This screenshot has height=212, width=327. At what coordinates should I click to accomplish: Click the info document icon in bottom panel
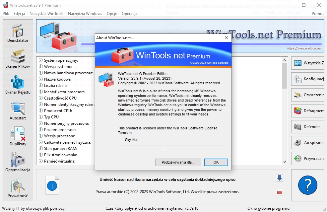[x=52, y=185]
